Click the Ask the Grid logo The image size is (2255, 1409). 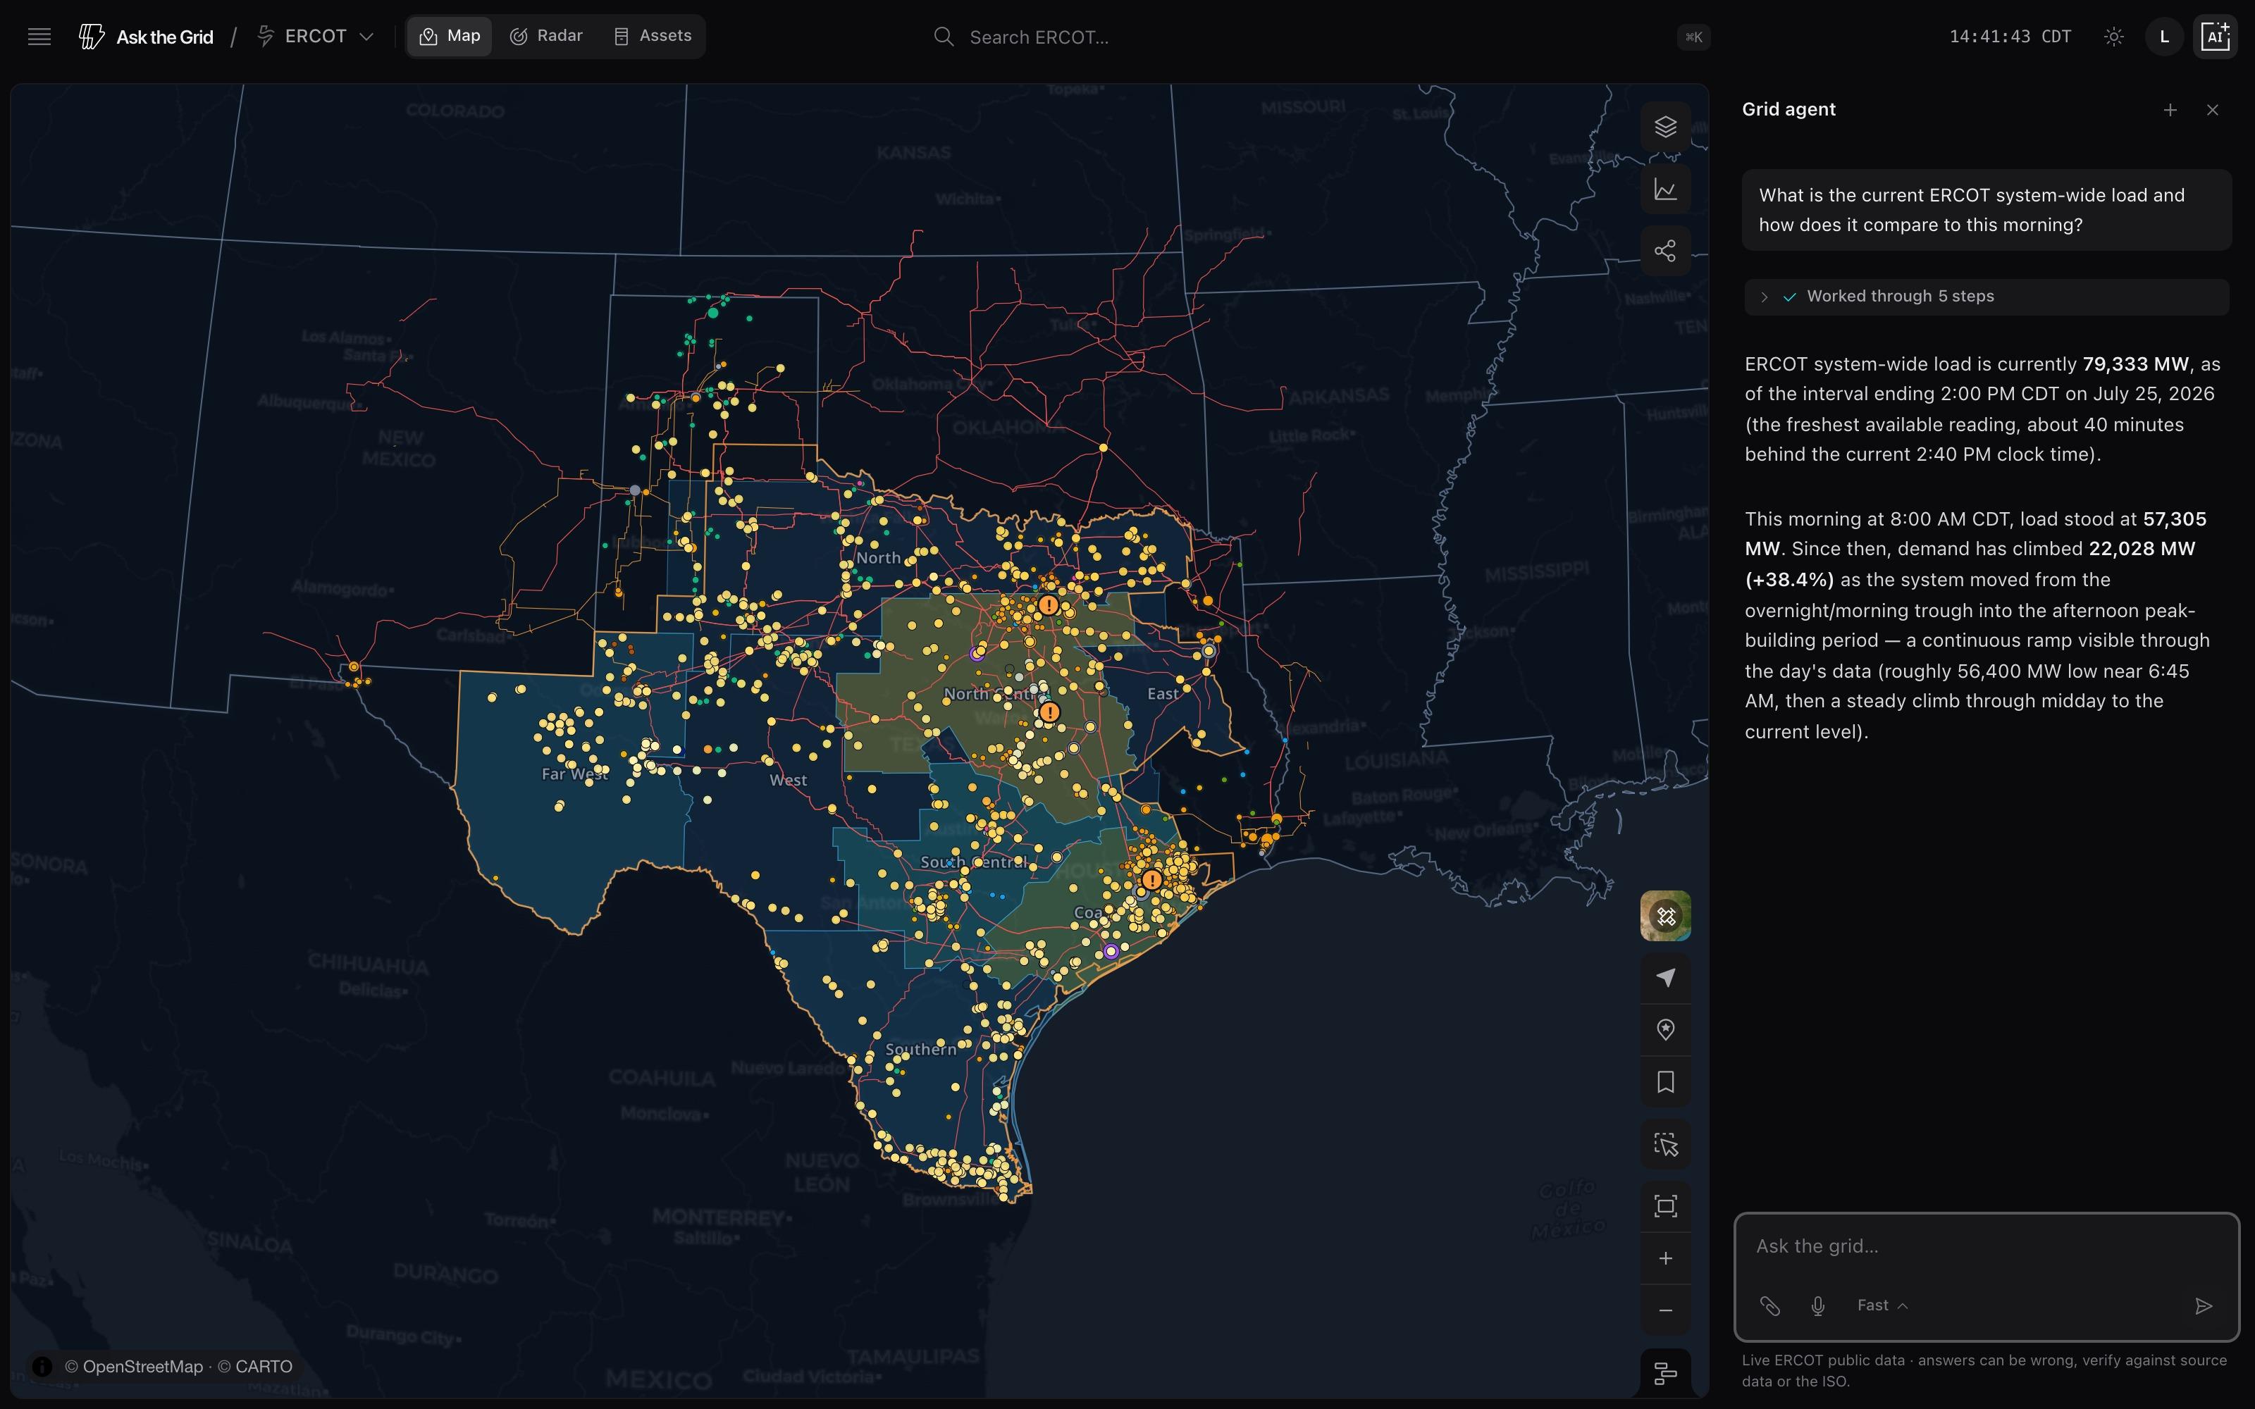click(147, 37)
